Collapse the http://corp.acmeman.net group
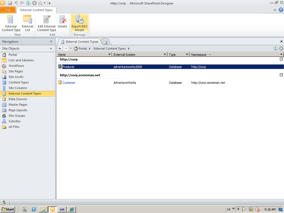This screenshot has height=213, width=284. pos(281,75)
